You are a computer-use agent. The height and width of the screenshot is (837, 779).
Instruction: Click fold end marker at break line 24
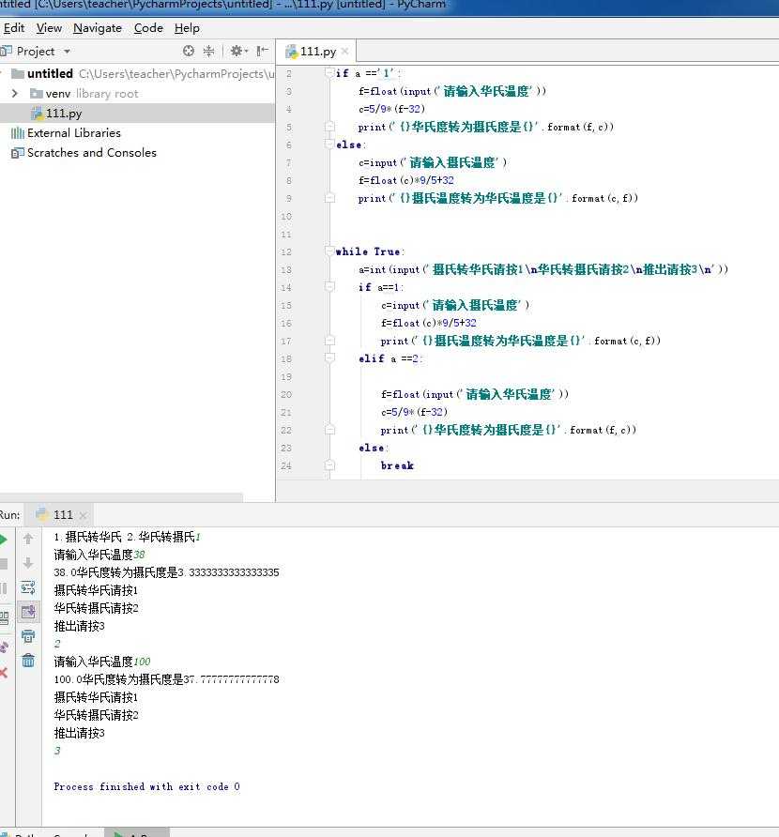coord(329,465)
